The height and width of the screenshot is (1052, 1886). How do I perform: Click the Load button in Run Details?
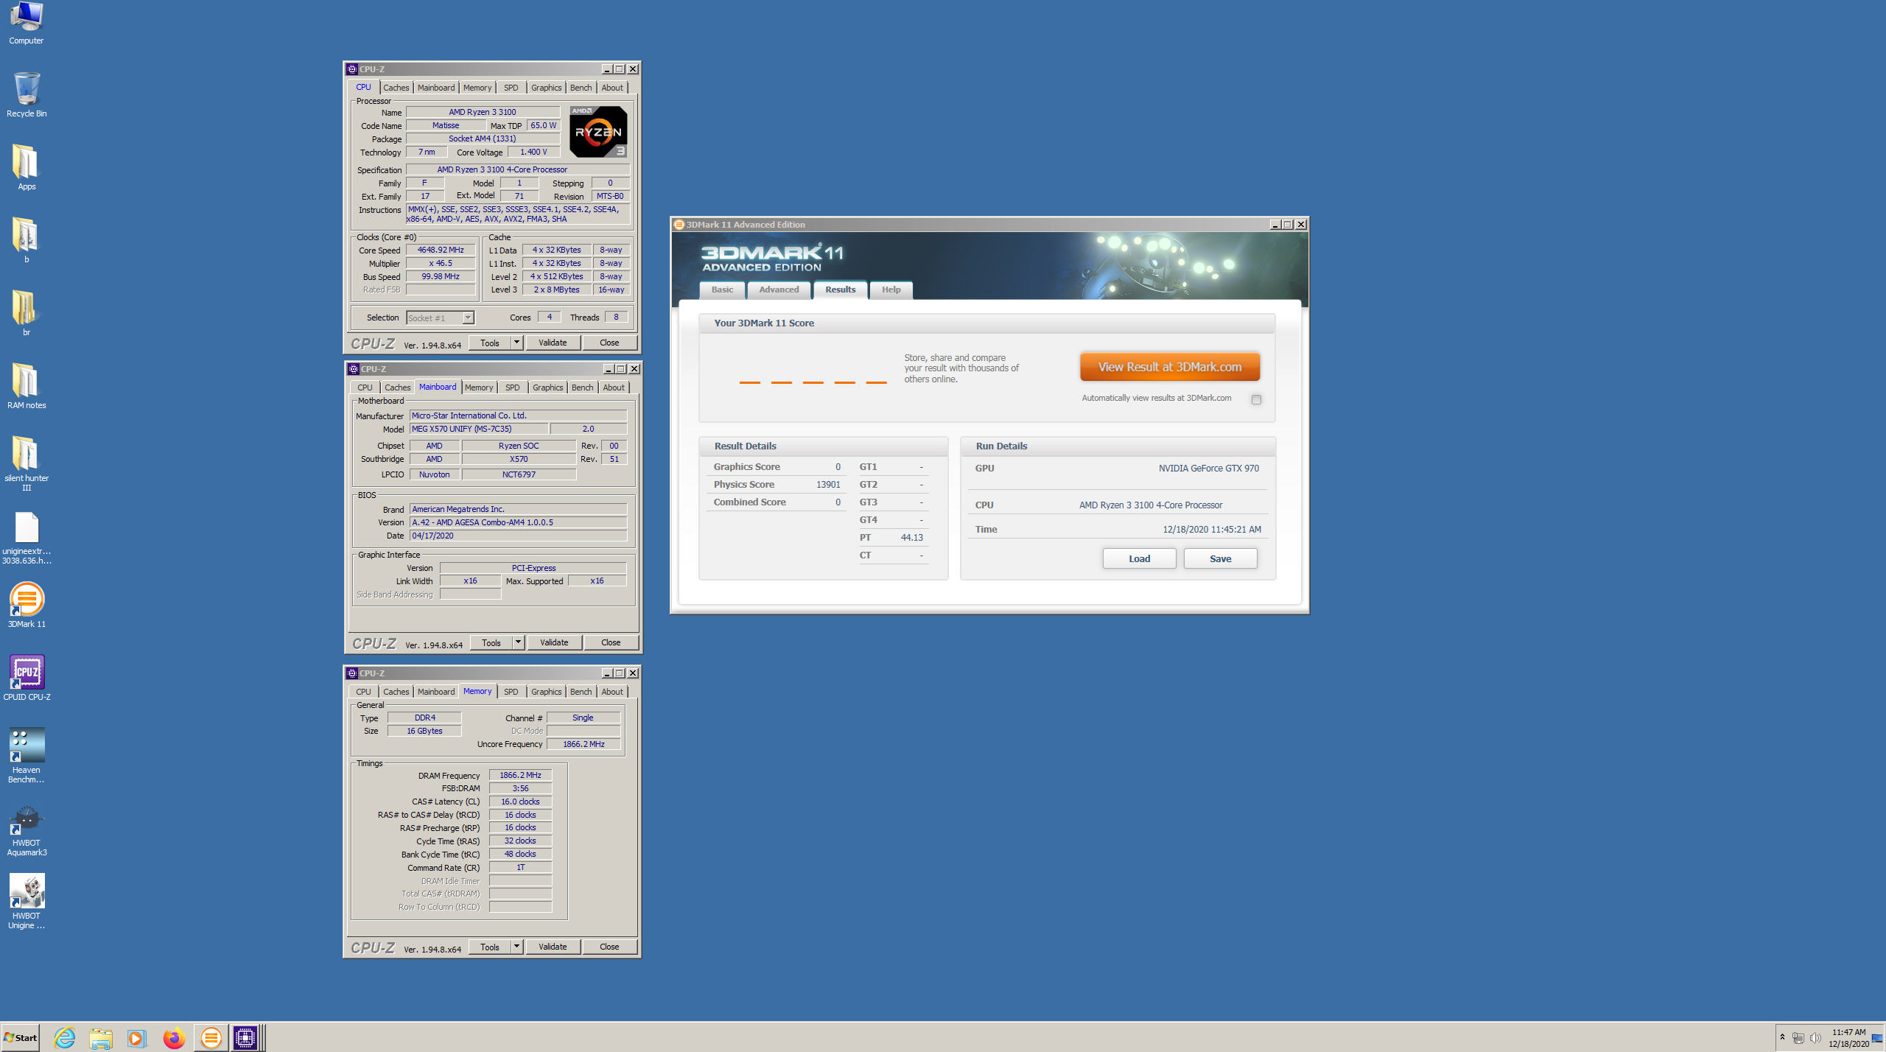click(1139, 558)
